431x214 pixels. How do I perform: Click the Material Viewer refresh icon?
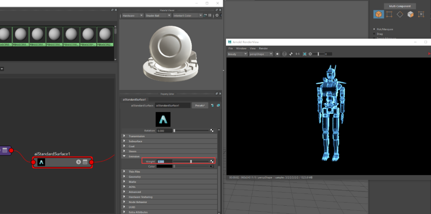click(205, 16)
